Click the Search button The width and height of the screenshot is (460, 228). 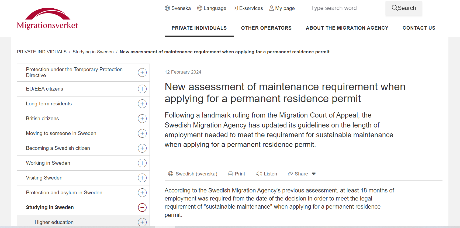click(x=404, y=8)
